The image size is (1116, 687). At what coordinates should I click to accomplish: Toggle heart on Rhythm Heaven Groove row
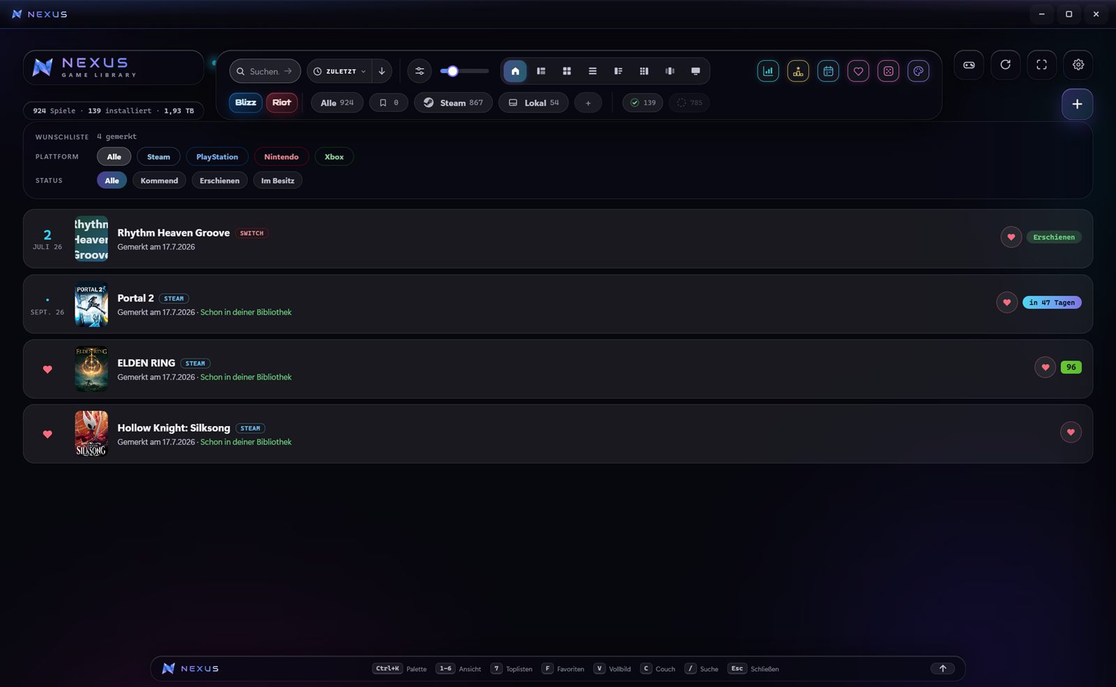[x=1011, y=237]
